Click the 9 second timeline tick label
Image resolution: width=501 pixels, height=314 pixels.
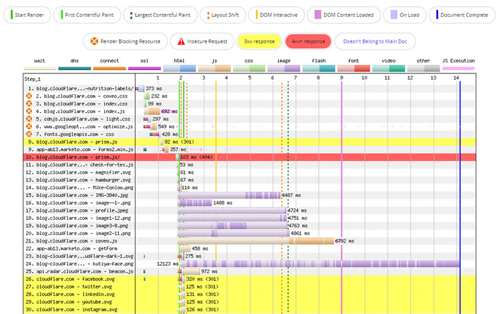tap(341, 77)
